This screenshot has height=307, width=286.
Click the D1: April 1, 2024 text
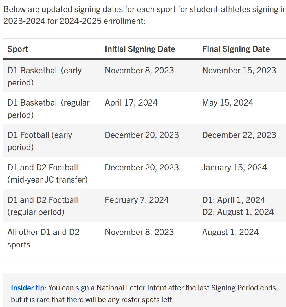click(234, 200)
